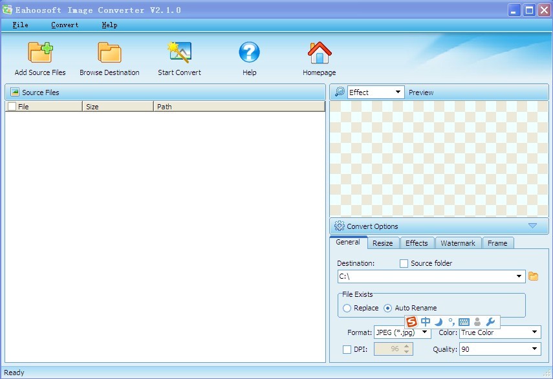
Task: Open the Help question mark icon
Action: pyautogui.click(x=249, y=53)
